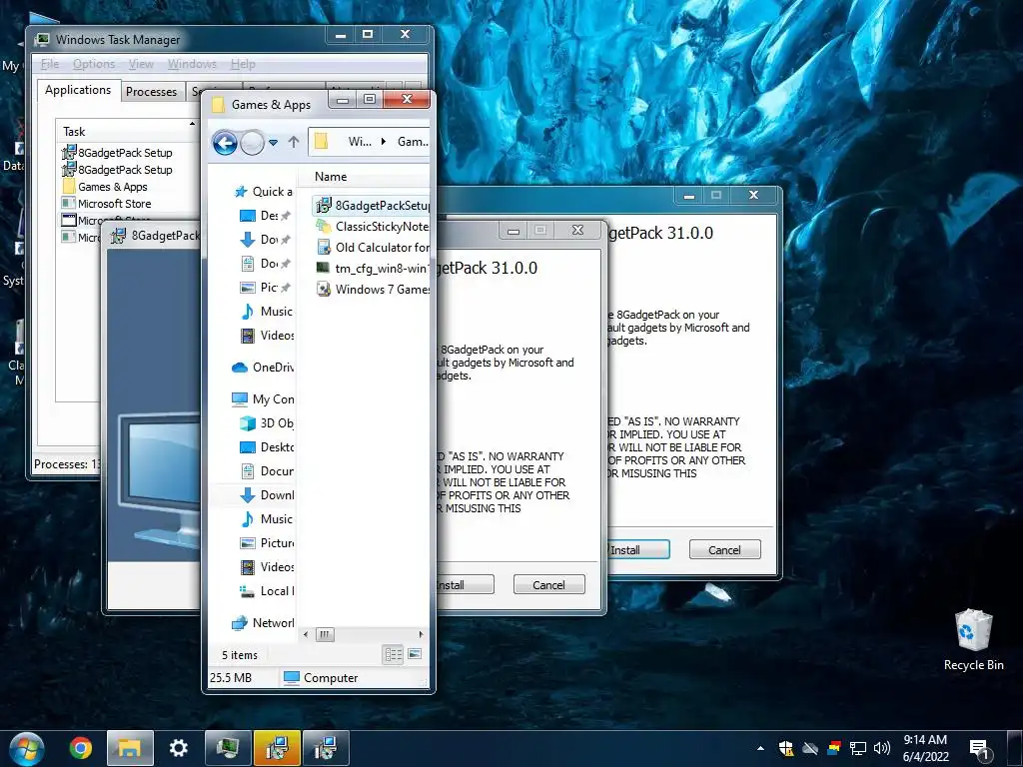Click Install in the rear 8GadgetPack dialog
Image resolution: width=1023 pixels, height=767 pixels.
point(638,550)
